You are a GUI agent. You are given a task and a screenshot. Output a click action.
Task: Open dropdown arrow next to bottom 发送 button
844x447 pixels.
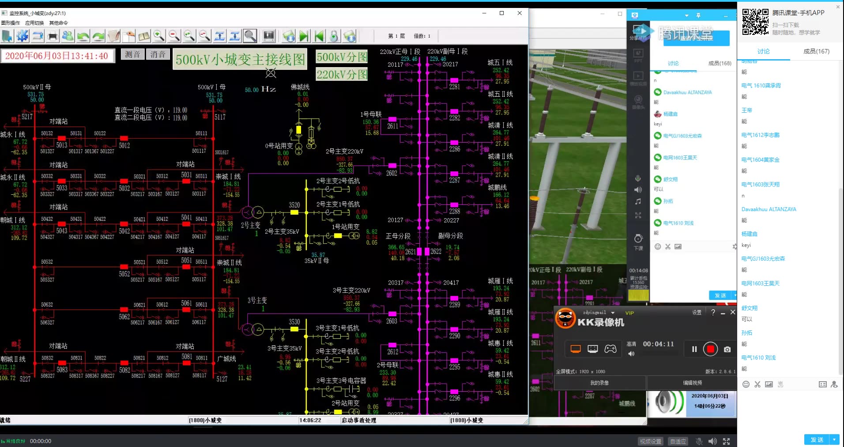click(834, 439)
